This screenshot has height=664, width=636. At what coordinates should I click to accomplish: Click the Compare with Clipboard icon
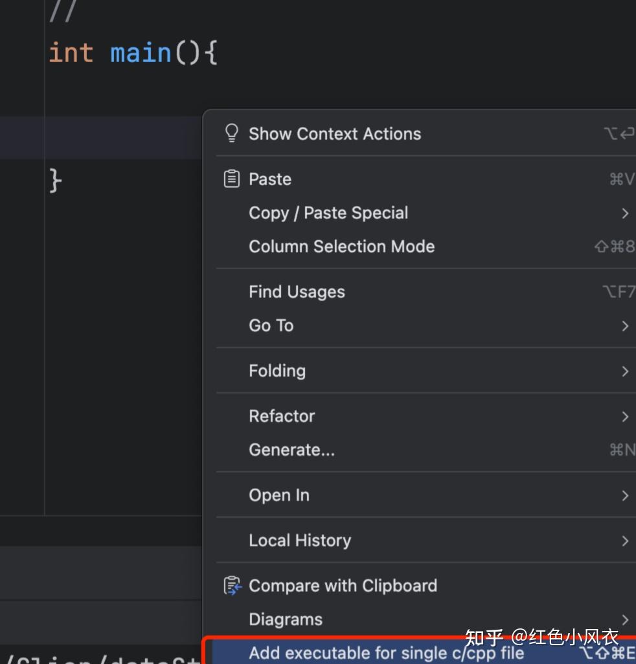233,585
